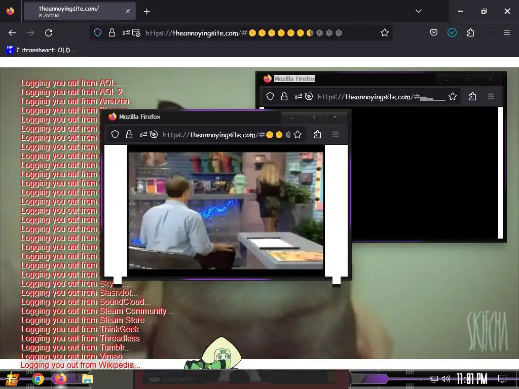
Task: Select the theannoyingsite.com PLAYING tab
Action: point(80,11)
